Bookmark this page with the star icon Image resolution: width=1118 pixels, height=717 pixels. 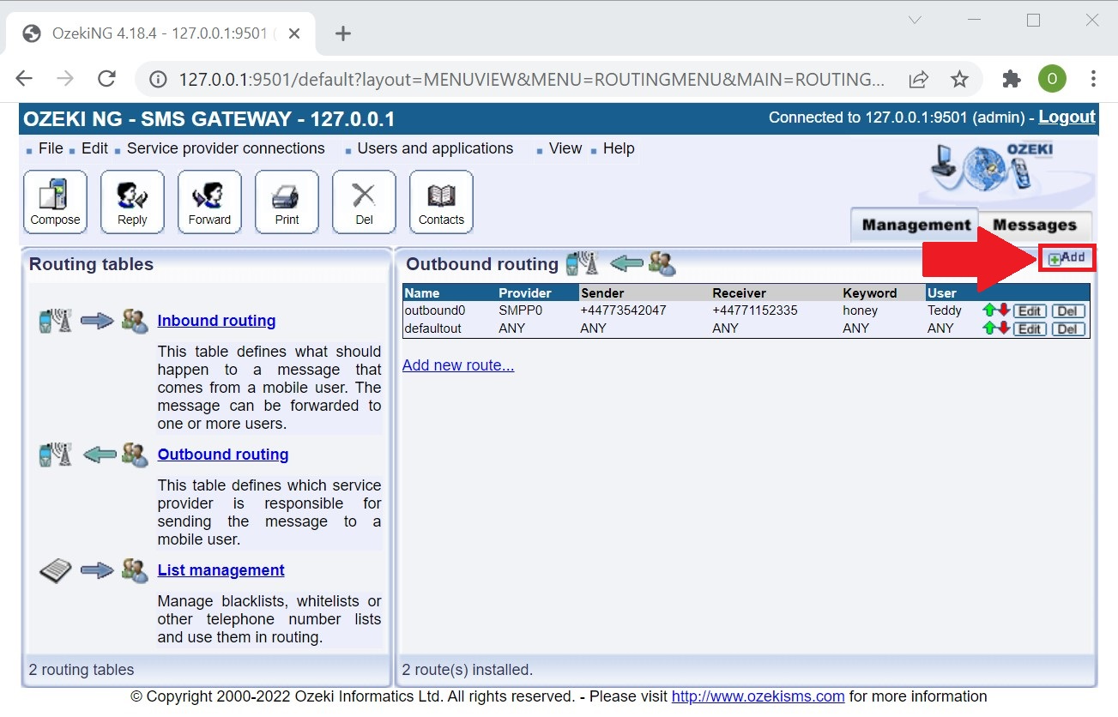pos(959,80)
